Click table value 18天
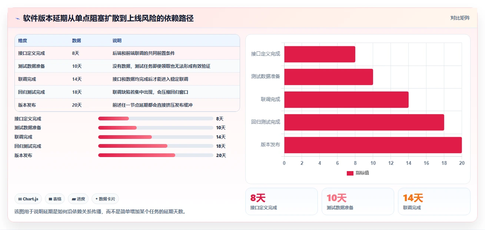 (77, 92)
